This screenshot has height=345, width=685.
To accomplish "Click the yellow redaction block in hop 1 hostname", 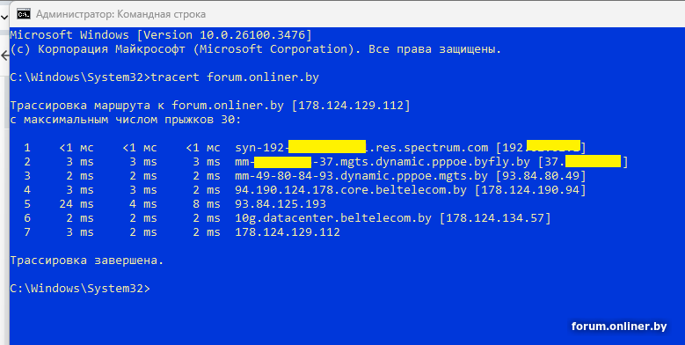I will [327, 147].
